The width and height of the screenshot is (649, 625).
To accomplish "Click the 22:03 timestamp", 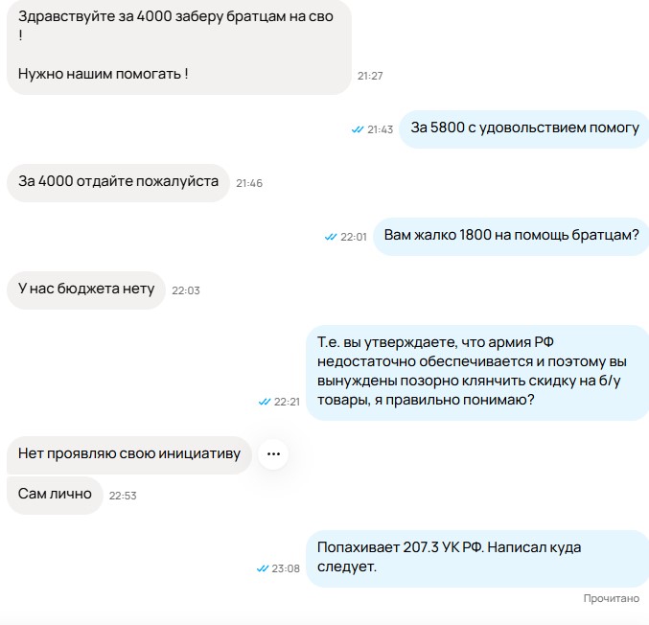I will point(186,290).
